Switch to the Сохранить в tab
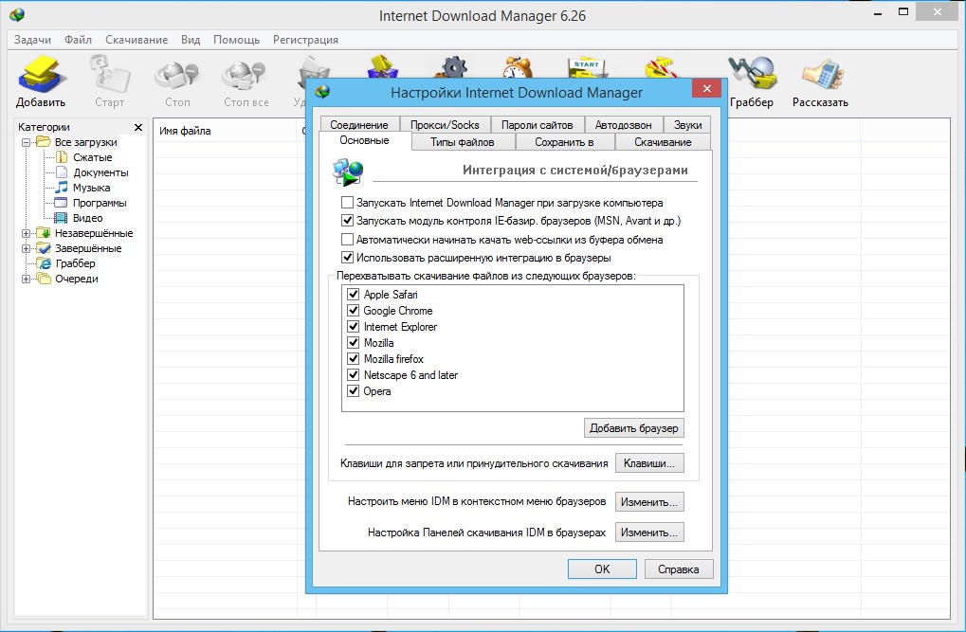 pos(564,142)
